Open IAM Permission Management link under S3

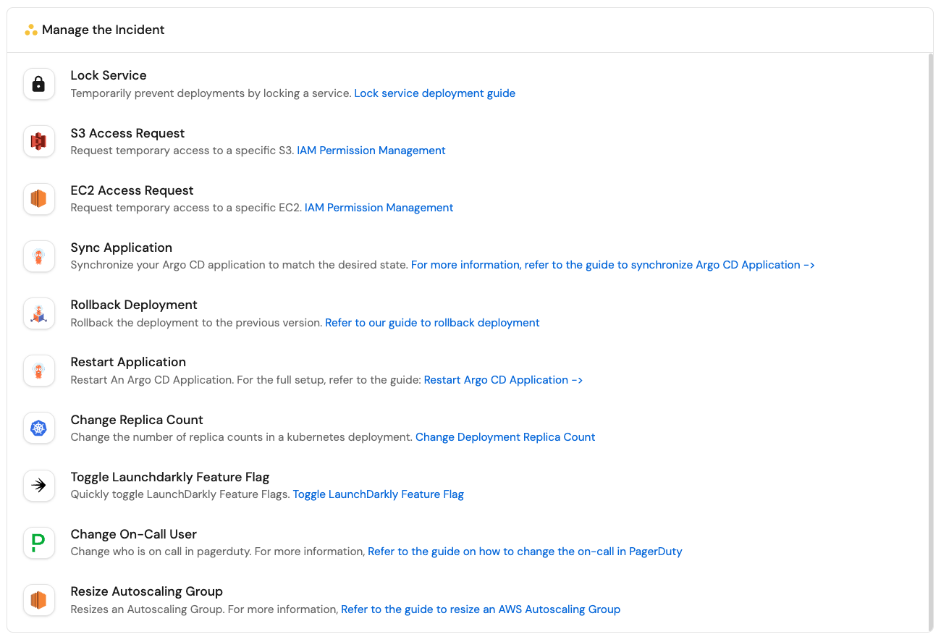click(371, 151)
